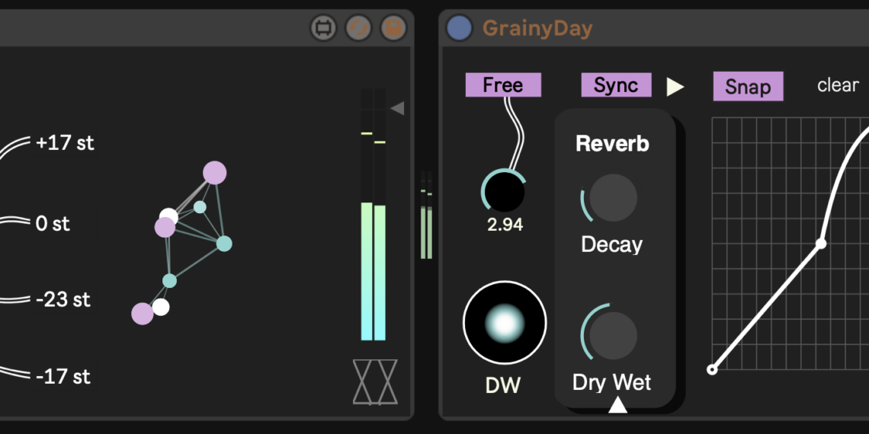
Task: Click the Reverb Dry Wet knob
Action: click(613, 335)
